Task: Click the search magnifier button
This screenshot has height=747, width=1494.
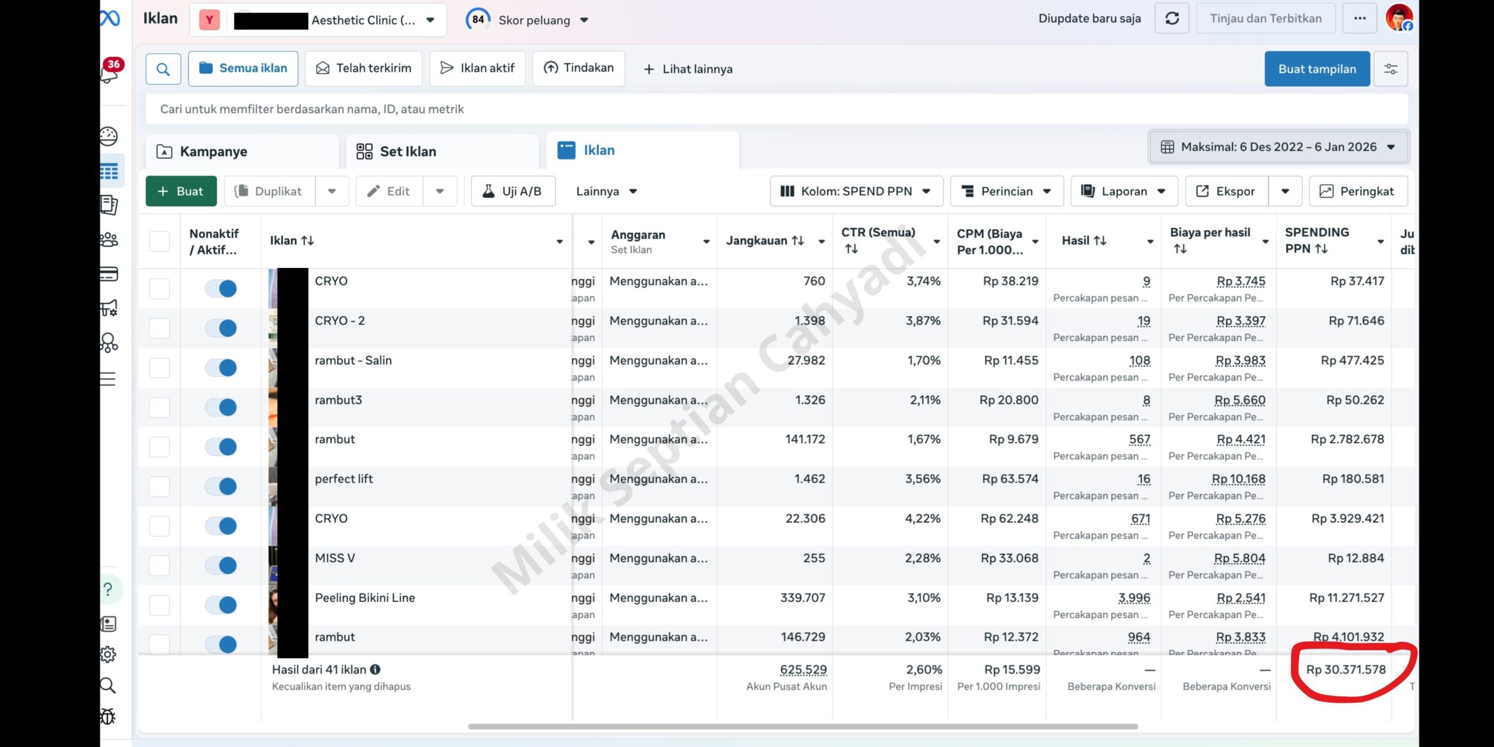Action: (163, 69)
